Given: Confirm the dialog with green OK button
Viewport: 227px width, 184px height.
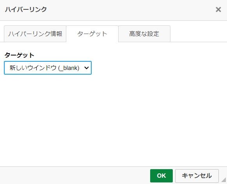Looking at the screenshot, I should click(x=161, y=176).
